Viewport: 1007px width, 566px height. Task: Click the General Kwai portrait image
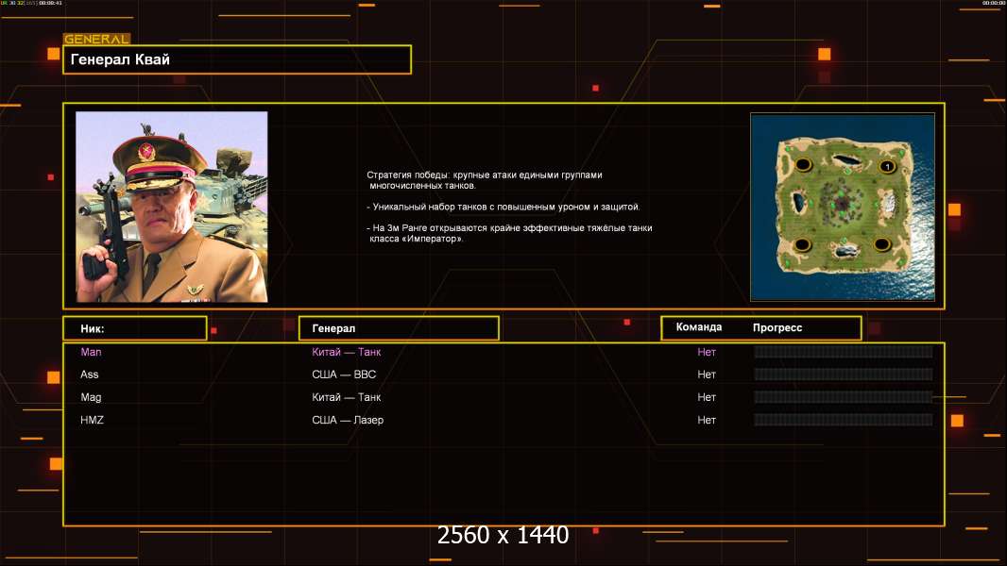(x=171, y=207)
